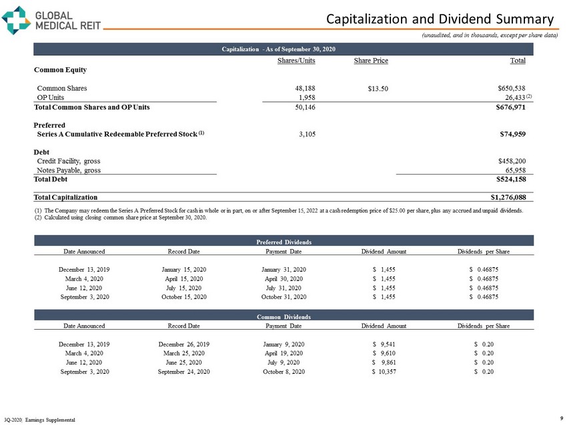
Task: Click the Credit Facility, gross row label
Action: 69,161
